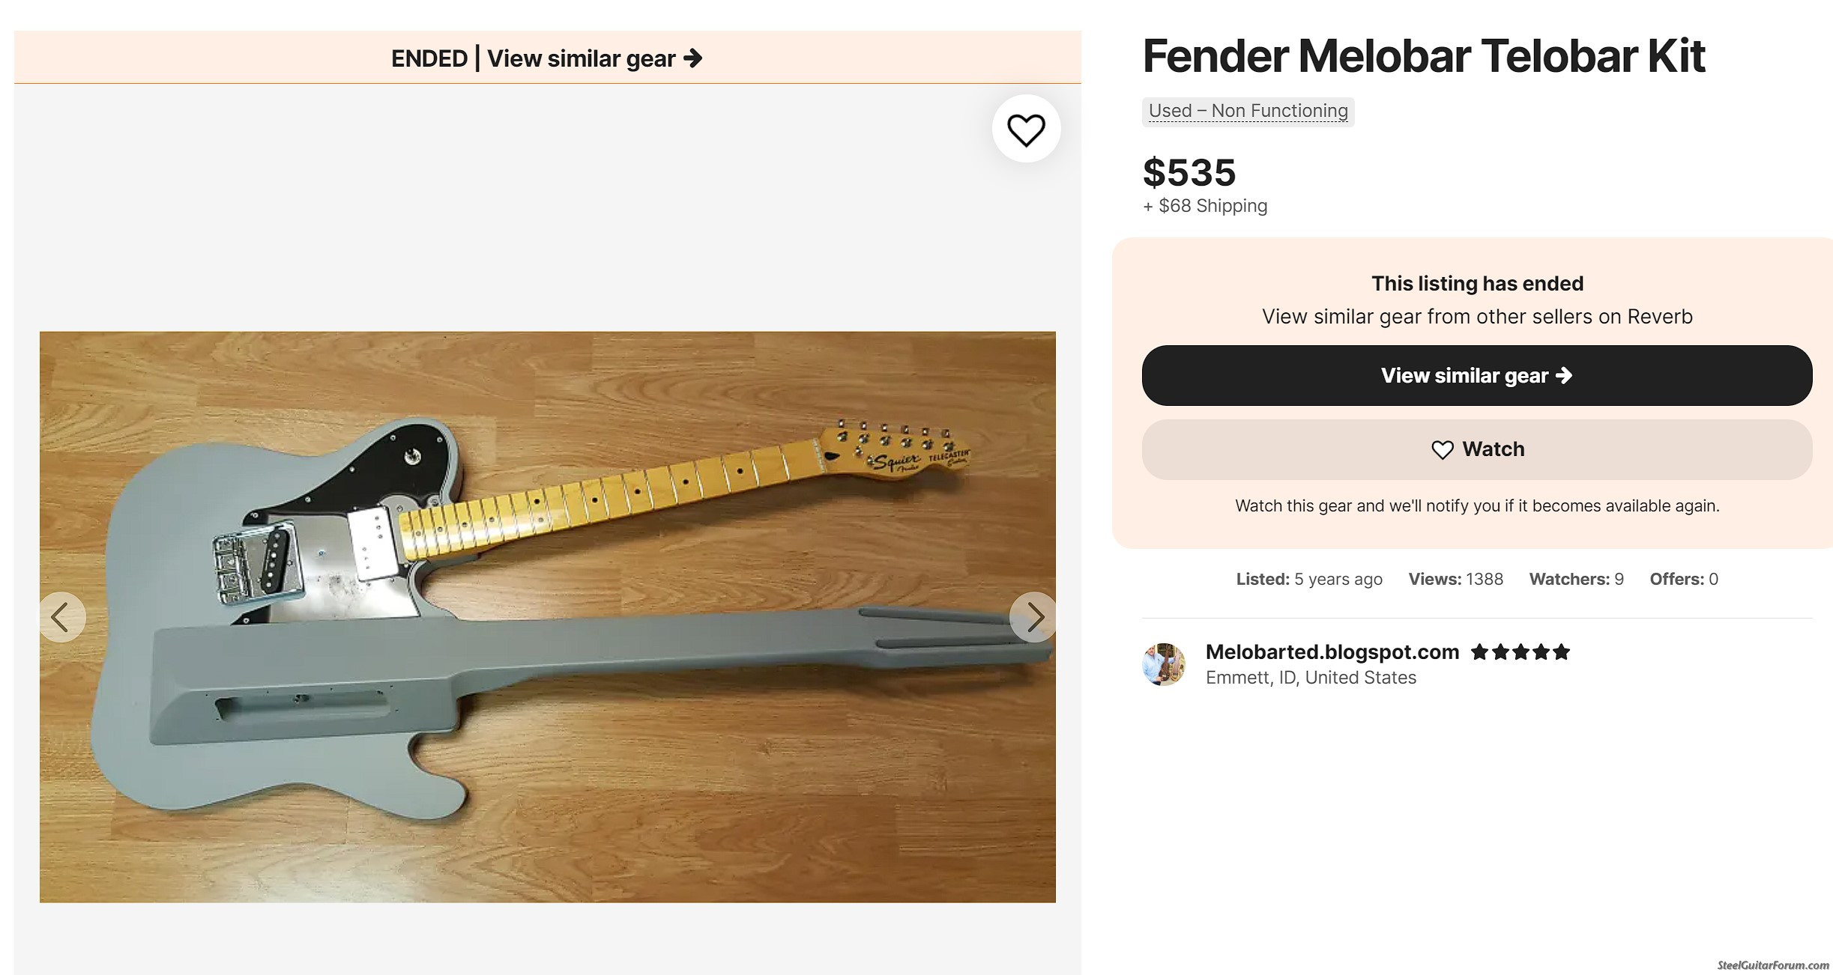Click the Used – Non Functioning condition label
This screenshot has height=975, width=1833.
click(x=1248, y=112)
